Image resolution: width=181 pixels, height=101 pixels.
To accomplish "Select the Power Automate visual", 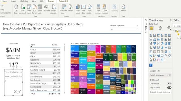I will click(162, 60).
